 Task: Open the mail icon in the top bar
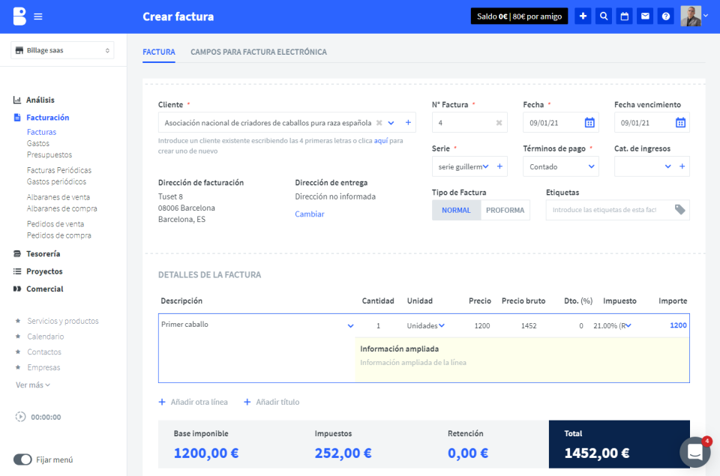(644, 15)
